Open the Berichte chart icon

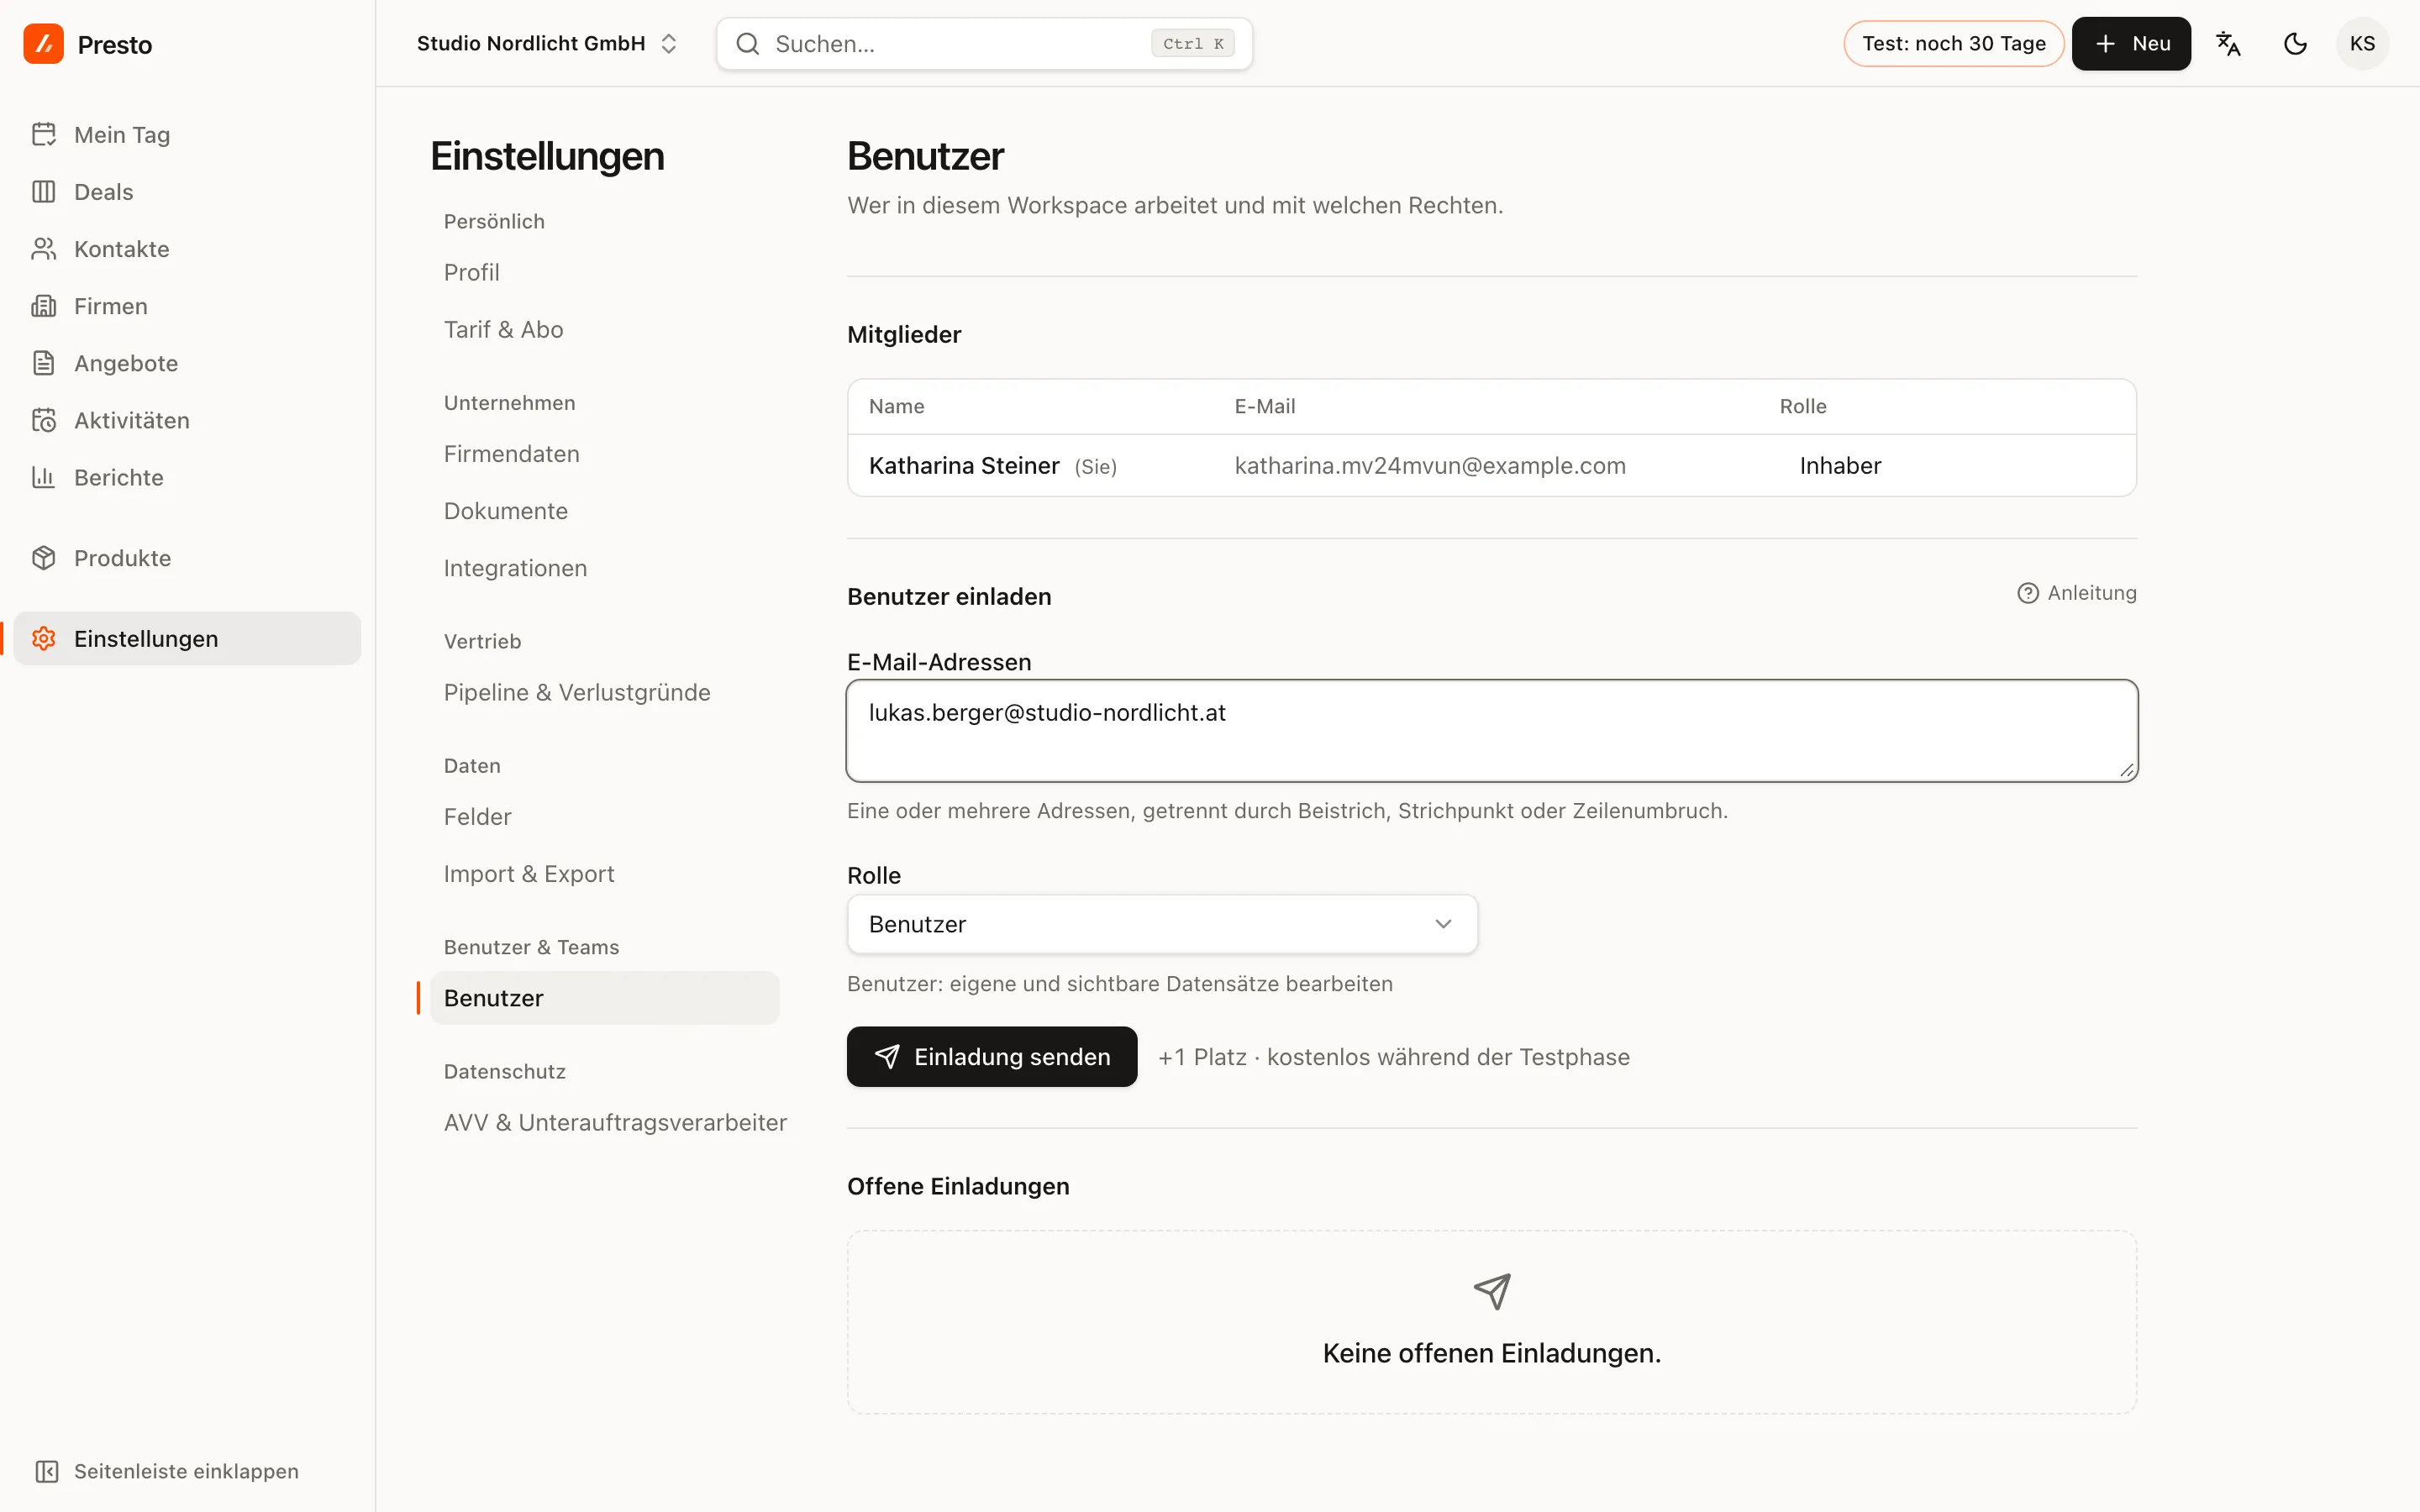[x=43, y=476]
